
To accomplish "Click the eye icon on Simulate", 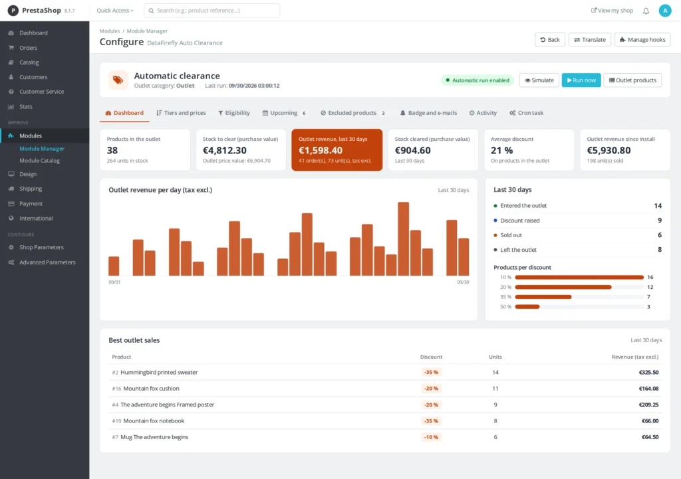I will coord(527,80).
